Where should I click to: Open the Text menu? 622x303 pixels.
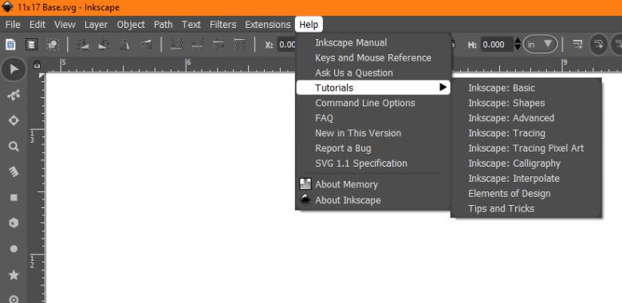(191, 25)
